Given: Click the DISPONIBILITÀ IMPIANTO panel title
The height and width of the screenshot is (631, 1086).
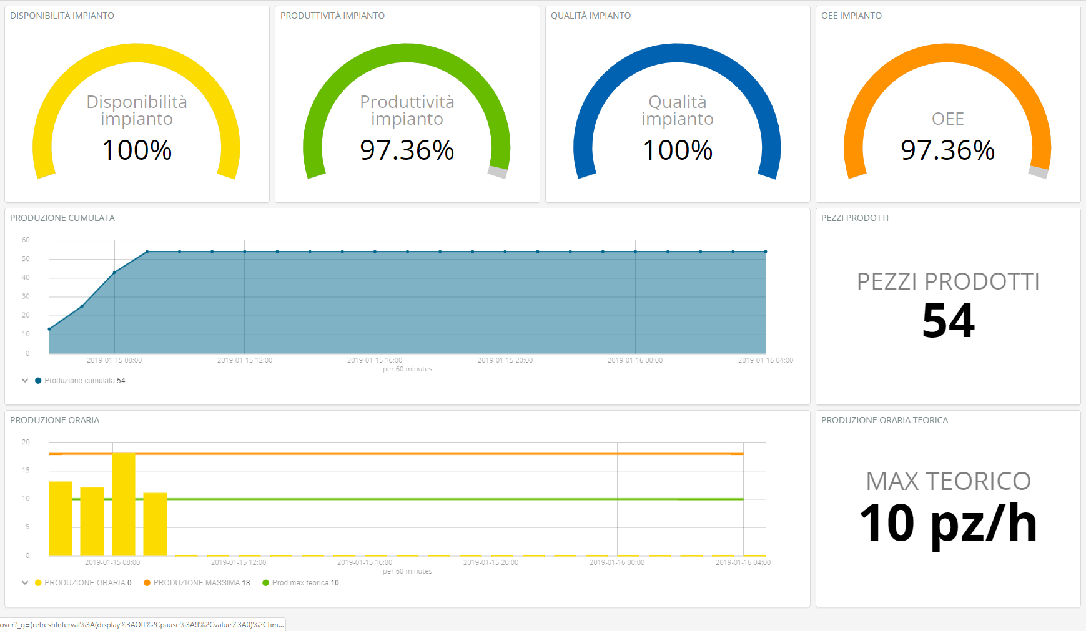Looking at the screenshot, I should [62, 16].
